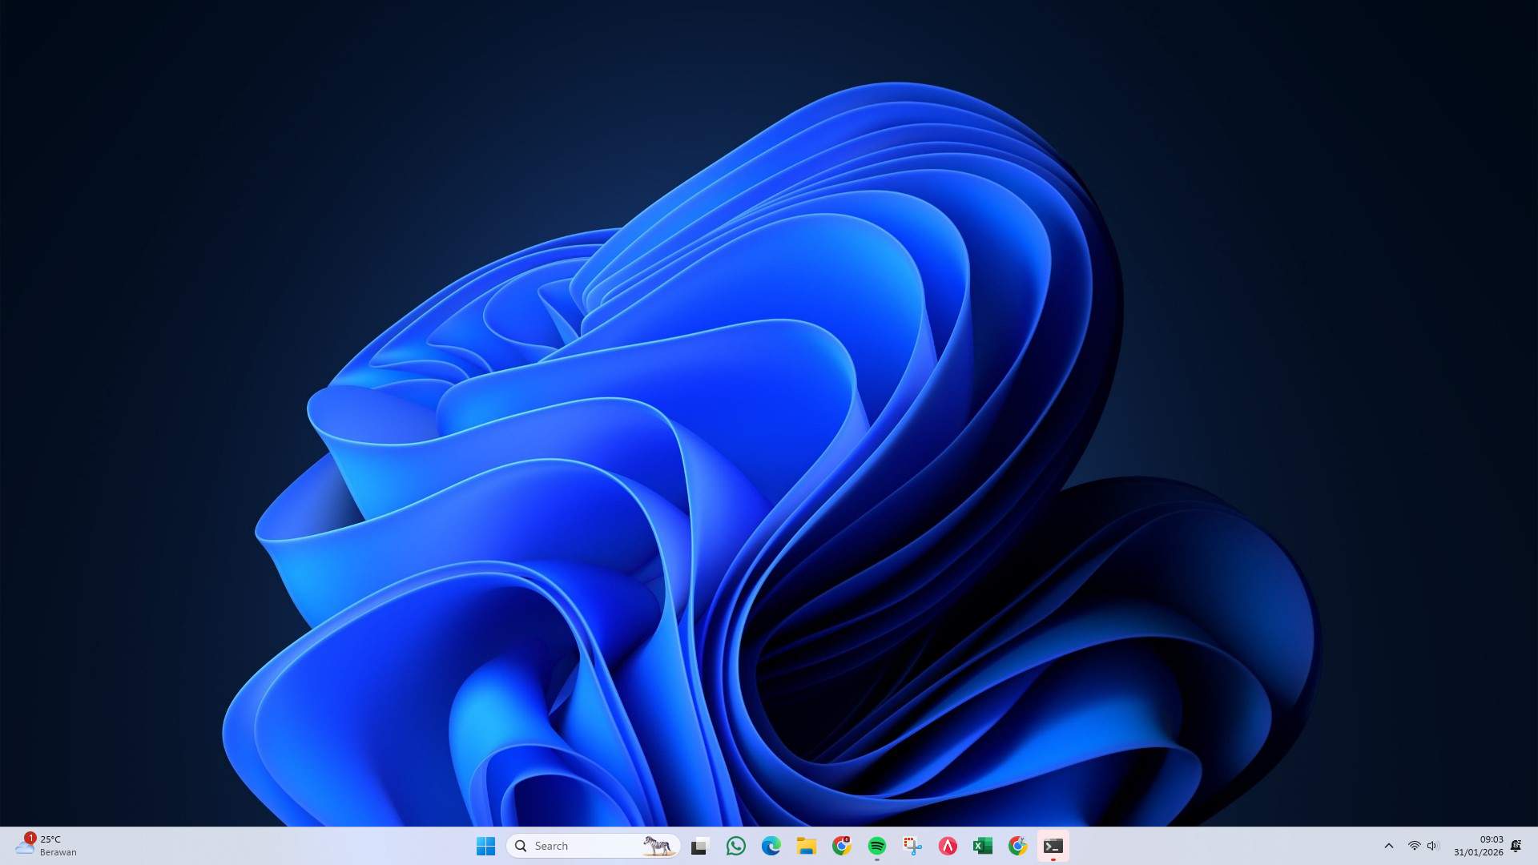Select the active Terminal window in the taskbar

pyautogui.click(x=1053, y=846)
